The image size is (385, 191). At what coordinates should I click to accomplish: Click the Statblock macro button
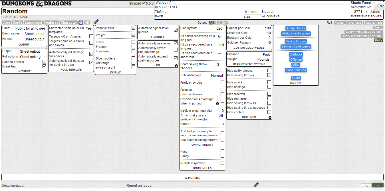coord(296,54)
